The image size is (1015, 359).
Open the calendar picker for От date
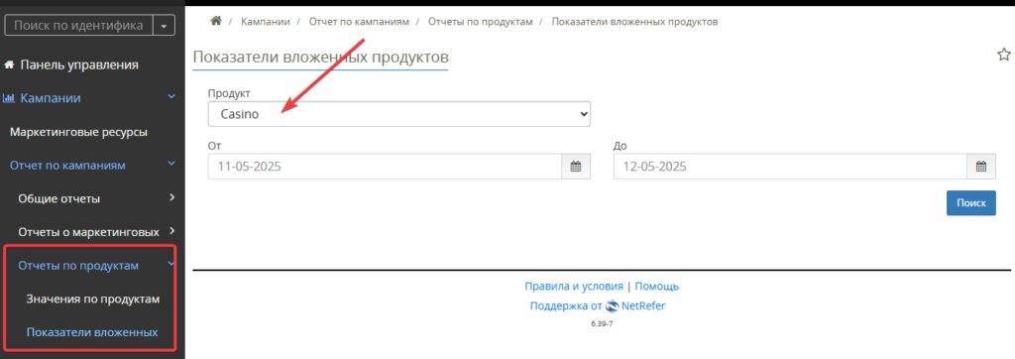(x=576, y=167)
